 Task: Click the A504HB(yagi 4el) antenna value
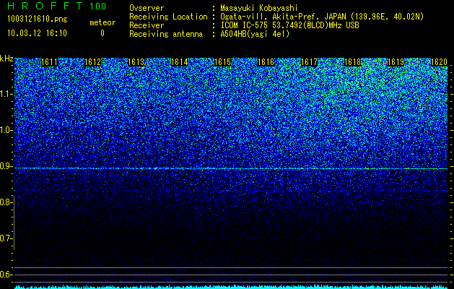point(255,34)
